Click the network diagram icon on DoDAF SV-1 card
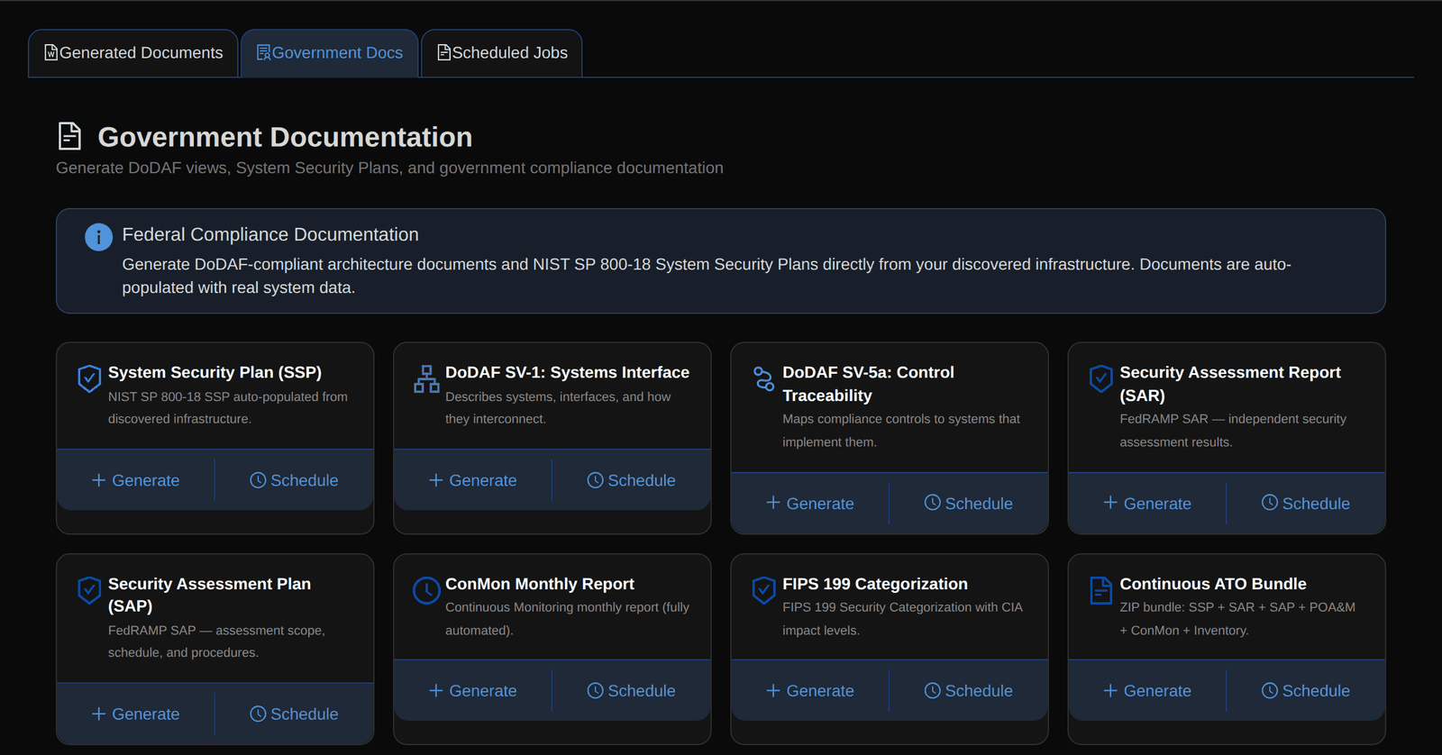 click(x=426, y=379)
